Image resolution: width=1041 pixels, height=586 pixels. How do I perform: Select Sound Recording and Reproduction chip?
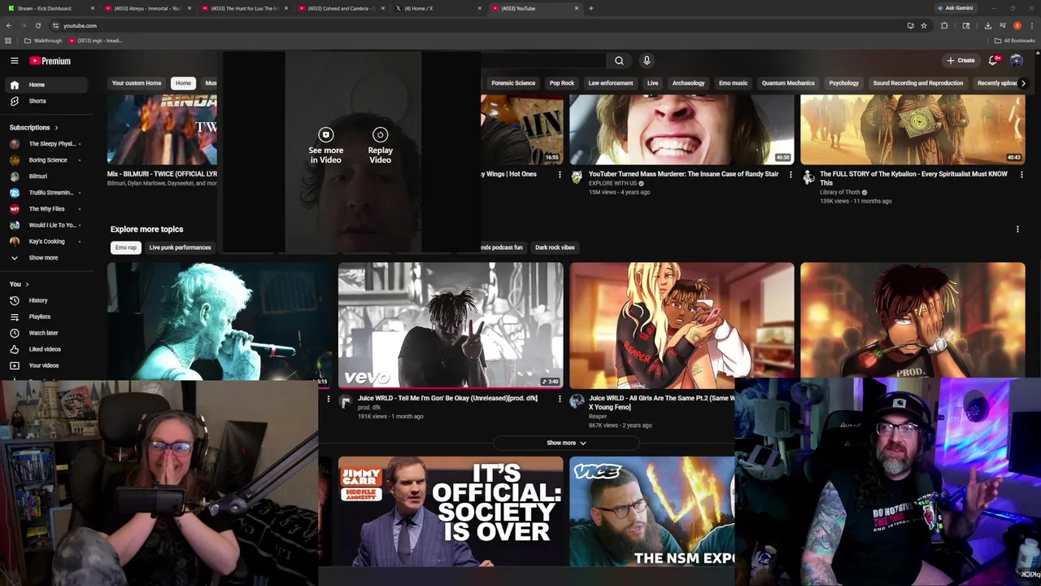click(x=918, y=83)
